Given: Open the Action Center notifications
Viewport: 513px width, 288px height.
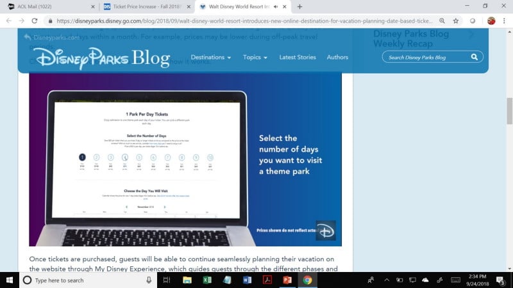Looking at the screenshot, I should click(x=501, y=280).
